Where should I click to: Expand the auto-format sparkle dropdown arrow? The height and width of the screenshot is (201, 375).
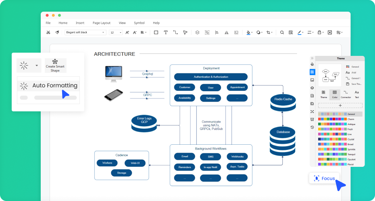click(x=37, y=65)
